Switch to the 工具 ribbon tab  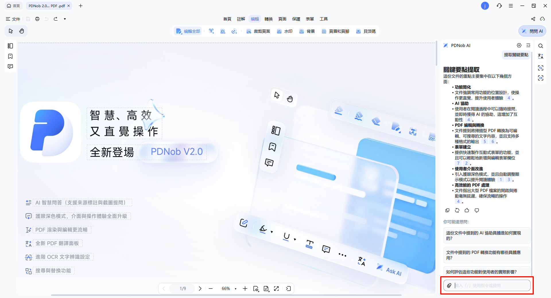point(324,19)
